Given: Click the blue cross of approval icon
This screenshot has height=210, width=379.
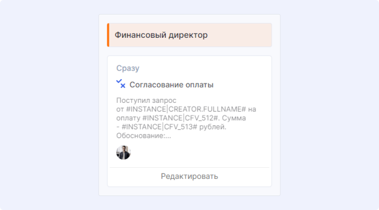Looking at the screenshot, I should tap(123, 86).
